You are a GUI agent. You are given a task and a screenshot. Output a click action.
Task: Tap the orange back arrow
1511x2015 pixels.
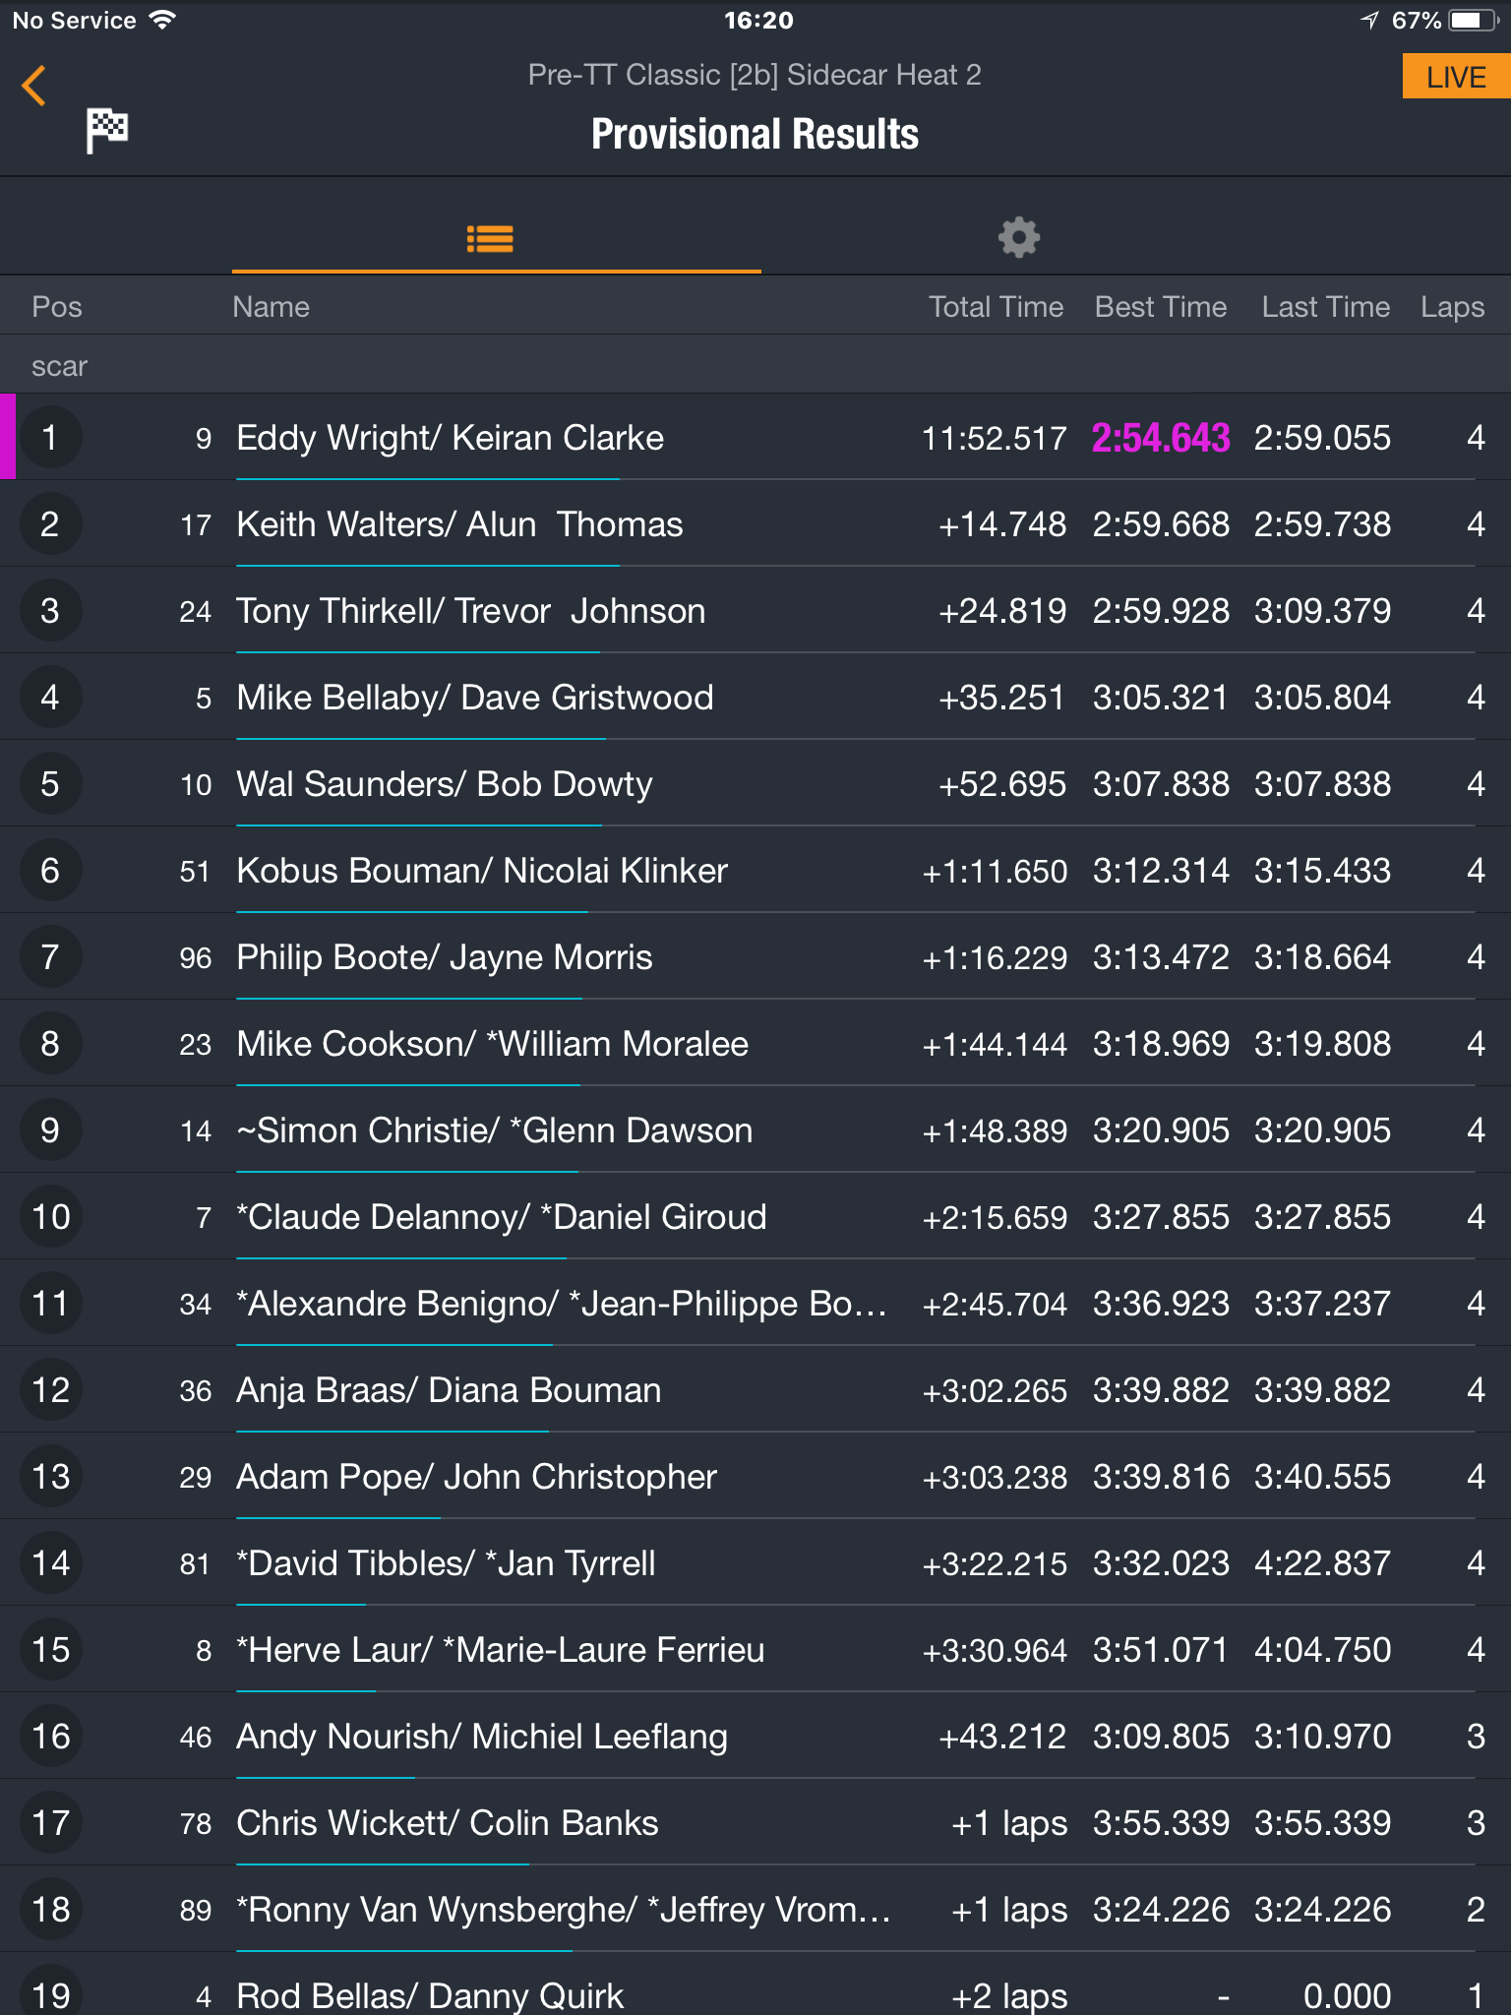point(34,86)
